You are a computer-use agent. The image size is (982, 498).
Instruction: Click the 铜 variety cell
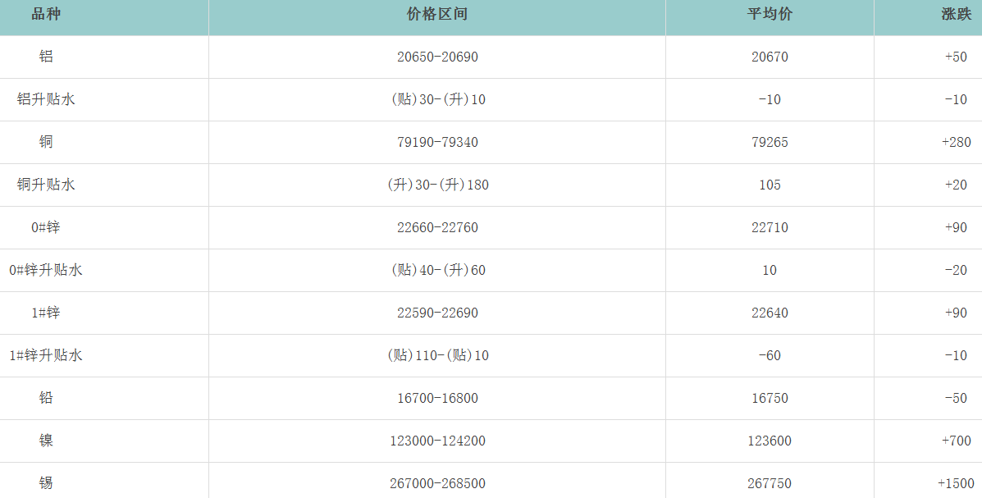coord(46,143)
